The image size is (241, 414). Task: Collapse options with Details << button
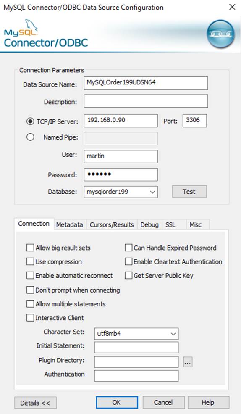pos(35,403)
